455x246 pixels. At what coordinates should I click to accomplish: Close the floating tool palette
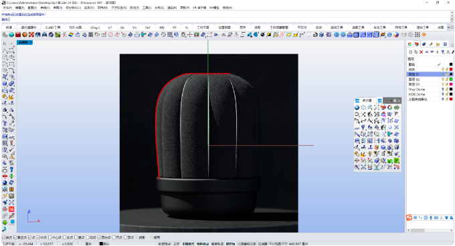pos(399,100)
